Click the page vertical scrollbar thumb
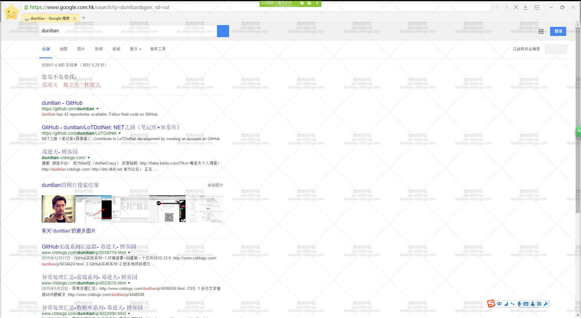581x318 pixels. 578,120
